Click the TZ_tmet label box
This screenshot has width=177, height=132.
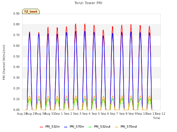click(31, 12)
